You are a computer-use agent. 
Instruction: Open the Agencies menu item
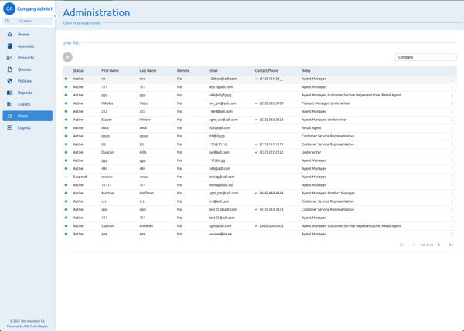click(28, 46)
